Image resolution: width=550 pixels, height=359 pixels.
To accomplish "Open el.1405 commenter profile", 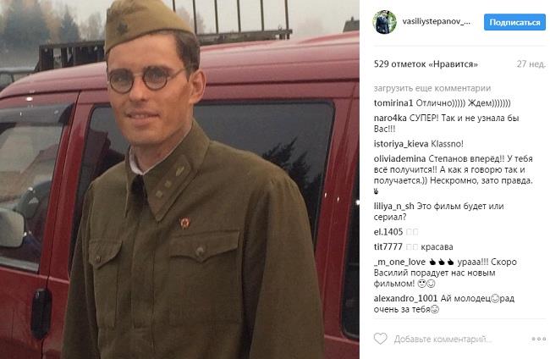I will [388, 232].
